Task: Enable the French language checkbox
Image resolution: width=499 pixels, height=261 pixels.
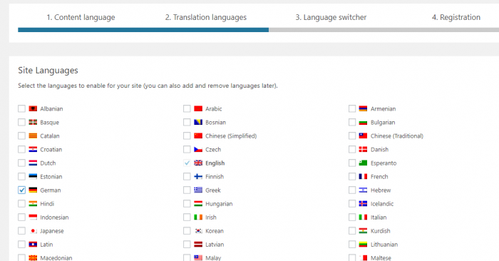Action: pyautogui.click(x=352, y=176)
